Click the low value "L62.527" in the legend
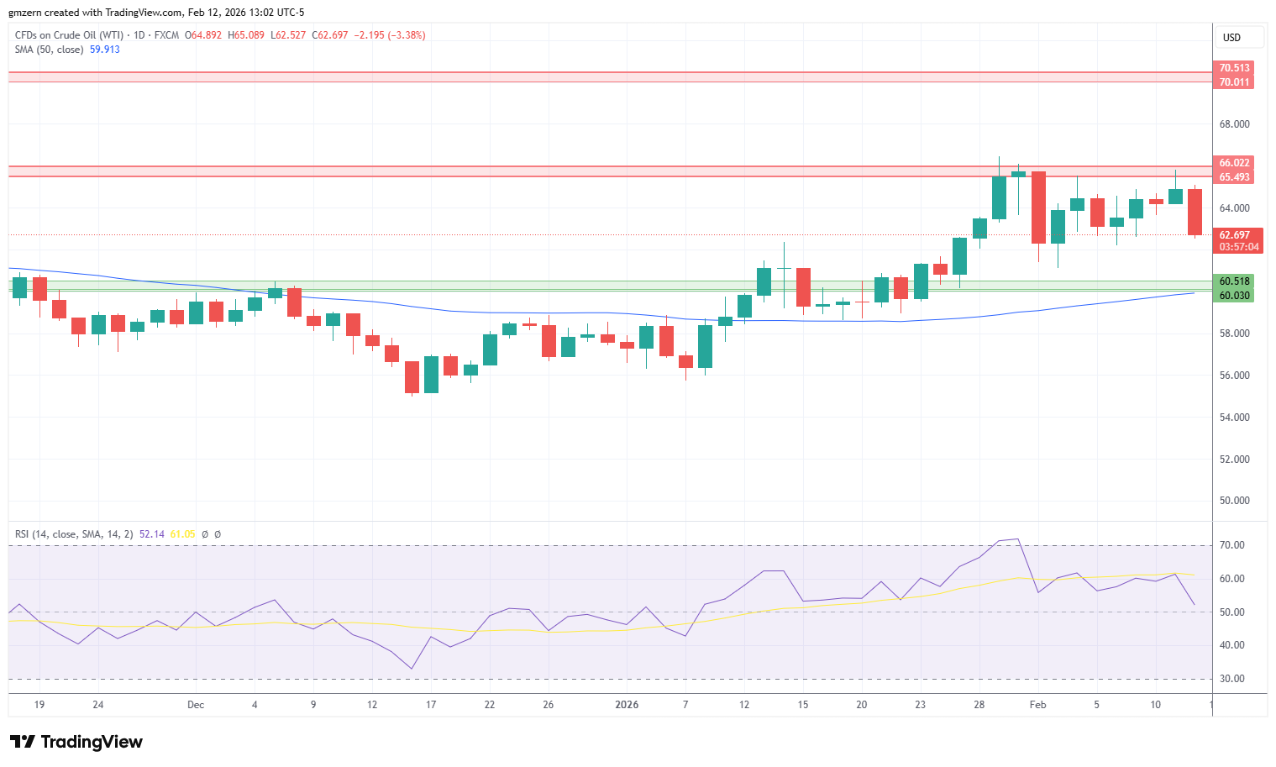Viewport: 1276px width, 767px height. point(288,35)
